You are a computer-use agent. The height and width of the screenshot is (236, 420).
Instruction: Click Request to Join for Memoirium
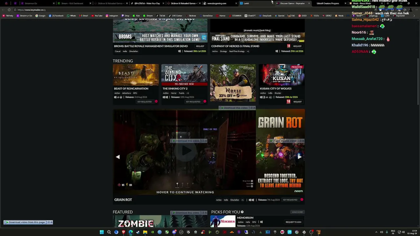click(293, 222)
